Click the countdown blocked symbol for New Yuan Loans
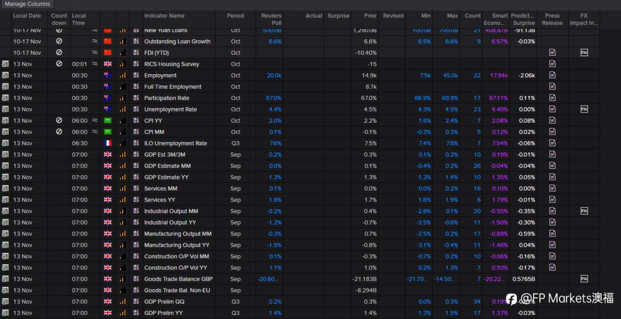The image size is (621, 319). point(59,30)
